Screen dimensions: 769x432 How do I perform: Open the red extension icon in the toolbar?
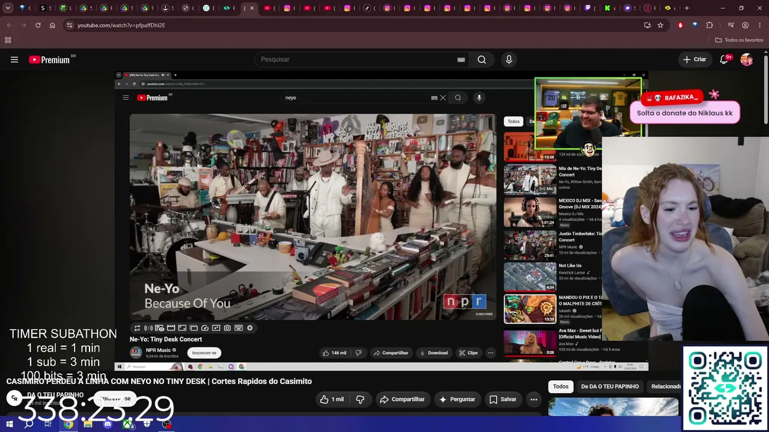tap(680, 25)
